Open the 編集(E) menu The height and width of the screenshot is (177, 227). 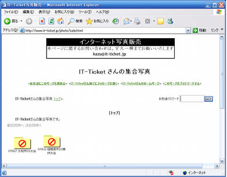(x=28, y=12)
